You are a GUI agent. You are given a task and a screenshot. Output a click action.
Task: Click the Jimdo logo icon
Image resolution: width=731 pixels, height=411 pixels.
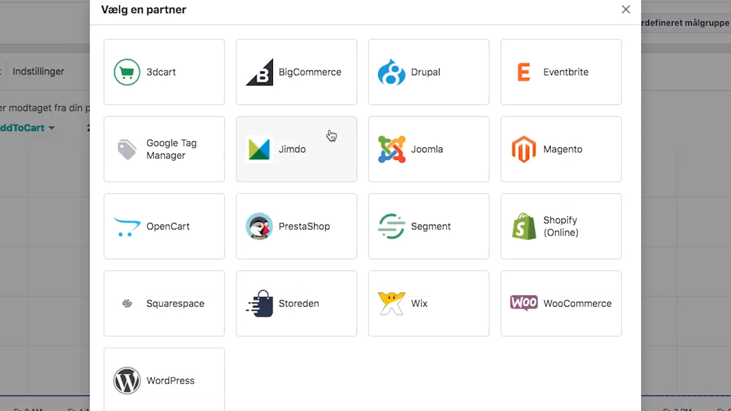259,149
